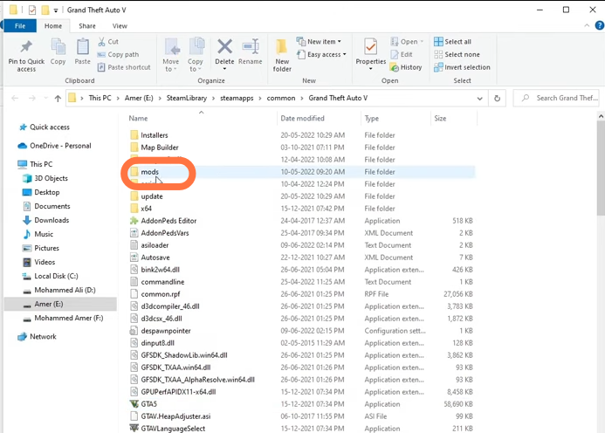Viewport: 605px width, 433px height.
Task: Click the vertical scrollbar of file list
Action: tap(601, 168)
